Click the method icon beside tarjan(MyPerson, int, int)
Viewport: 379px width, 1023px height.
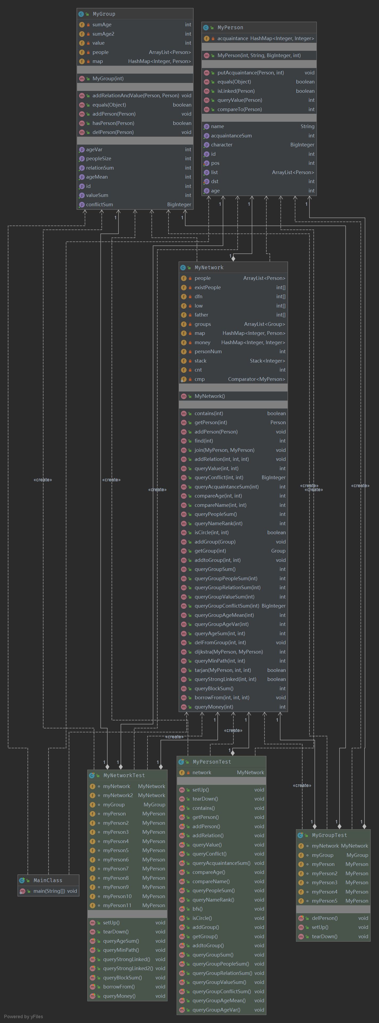coord(184,670)
